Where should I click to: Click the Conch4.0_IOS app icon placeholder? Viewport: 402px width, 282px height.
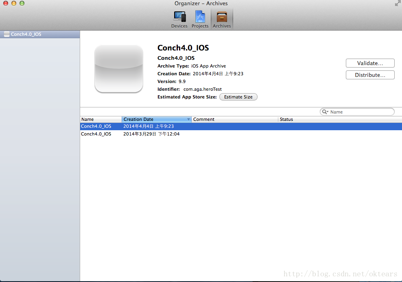click(x=119, y=69)
